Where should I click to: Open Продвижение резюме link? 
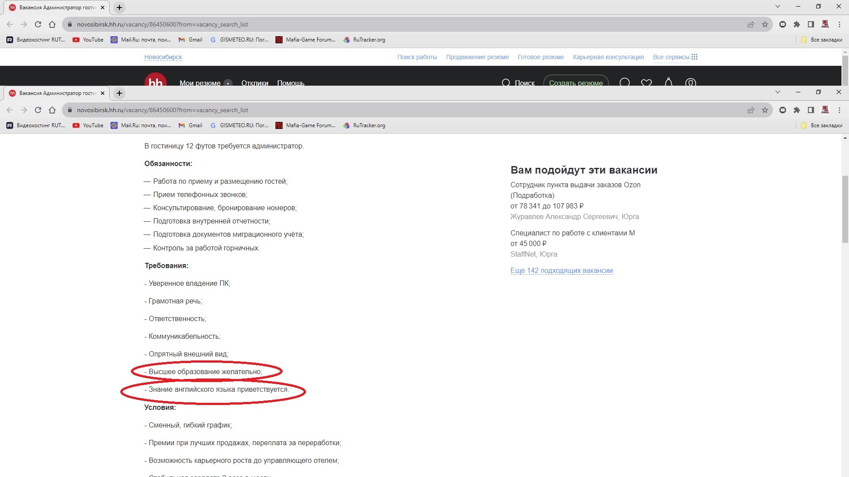coord(477,57)
